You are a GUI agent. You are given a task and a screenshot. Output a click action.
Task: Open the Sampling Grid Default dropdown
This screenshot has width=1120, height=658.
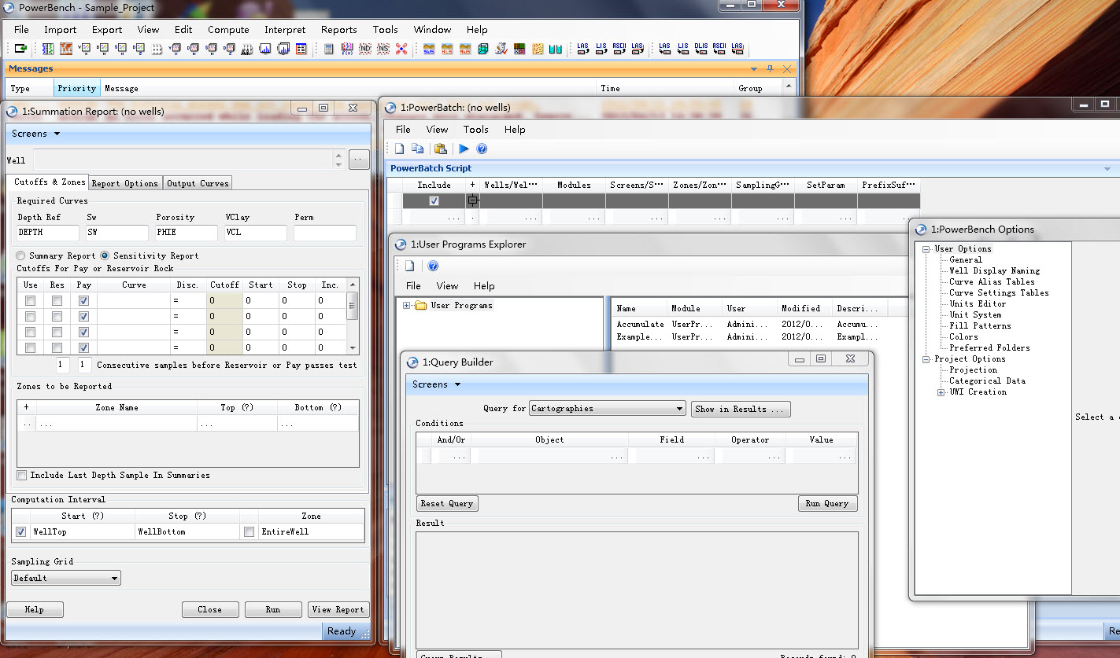tap(66, 578)
